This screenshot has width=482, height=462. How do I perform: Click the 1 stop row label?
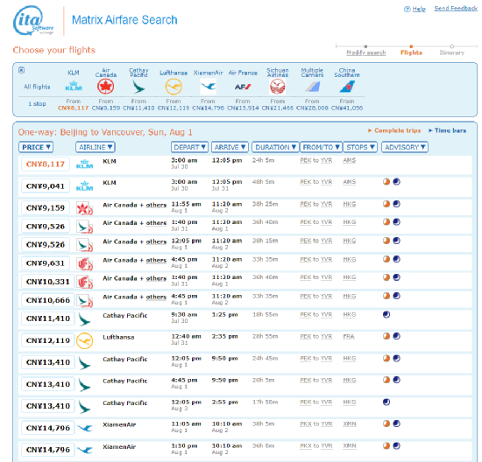(37, 104)
